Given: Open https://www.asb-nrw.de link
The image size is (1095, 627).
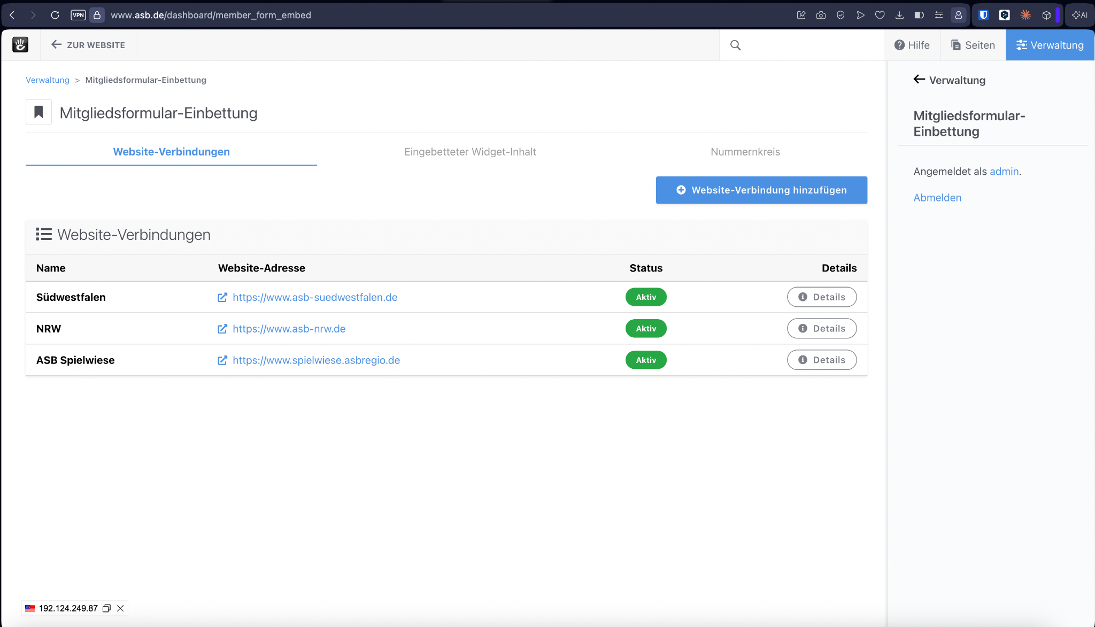Looking at the screenshot, I should [289, 329].
